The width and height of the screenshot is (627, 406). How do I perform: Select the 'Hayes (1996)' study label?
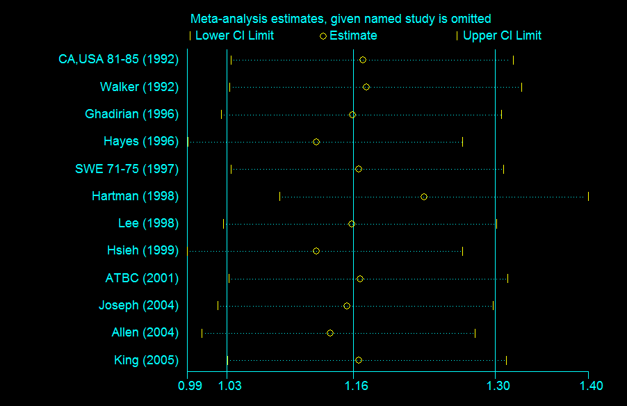pos(140,141)
